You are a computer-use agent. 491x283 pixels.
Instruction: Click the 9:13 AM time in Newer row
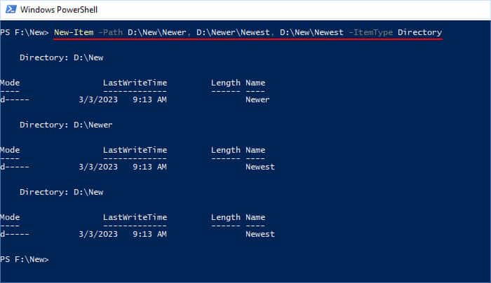pyautogui.click(x=149, y=99)
